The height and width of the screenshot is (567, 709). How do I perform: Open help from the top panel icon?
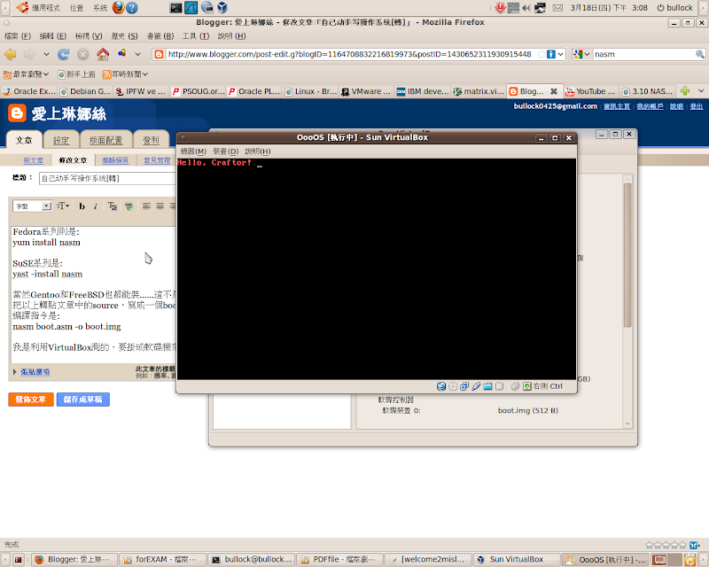pos(131,8)
